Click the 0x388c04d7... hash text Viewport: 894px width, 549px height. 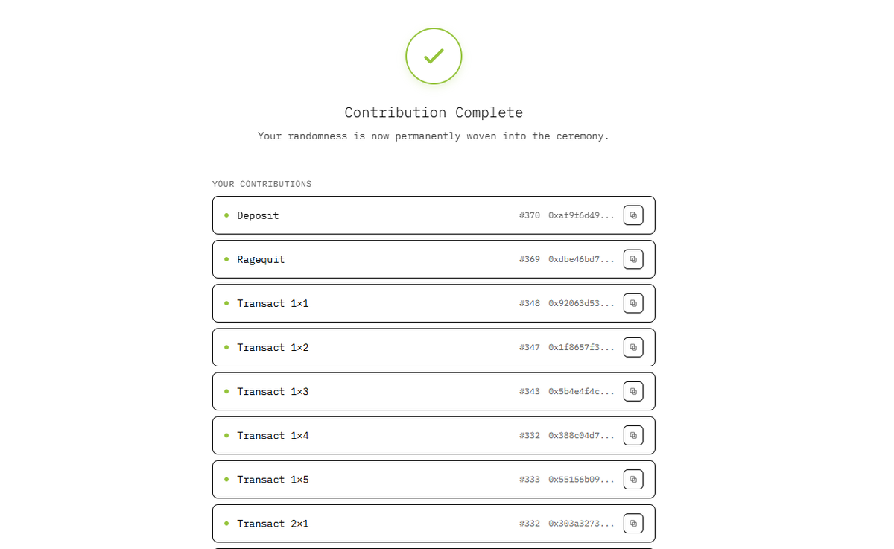(x=581, y=435)
